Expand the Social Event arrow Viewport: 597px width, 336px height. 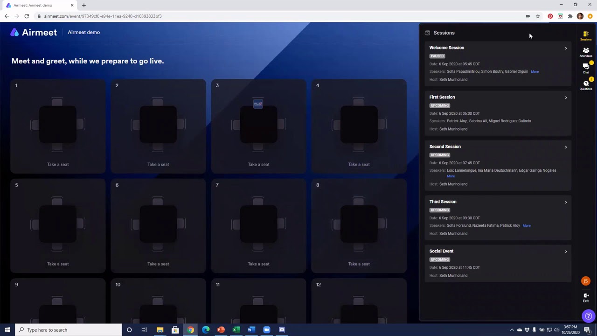click(x=566, y=252)
